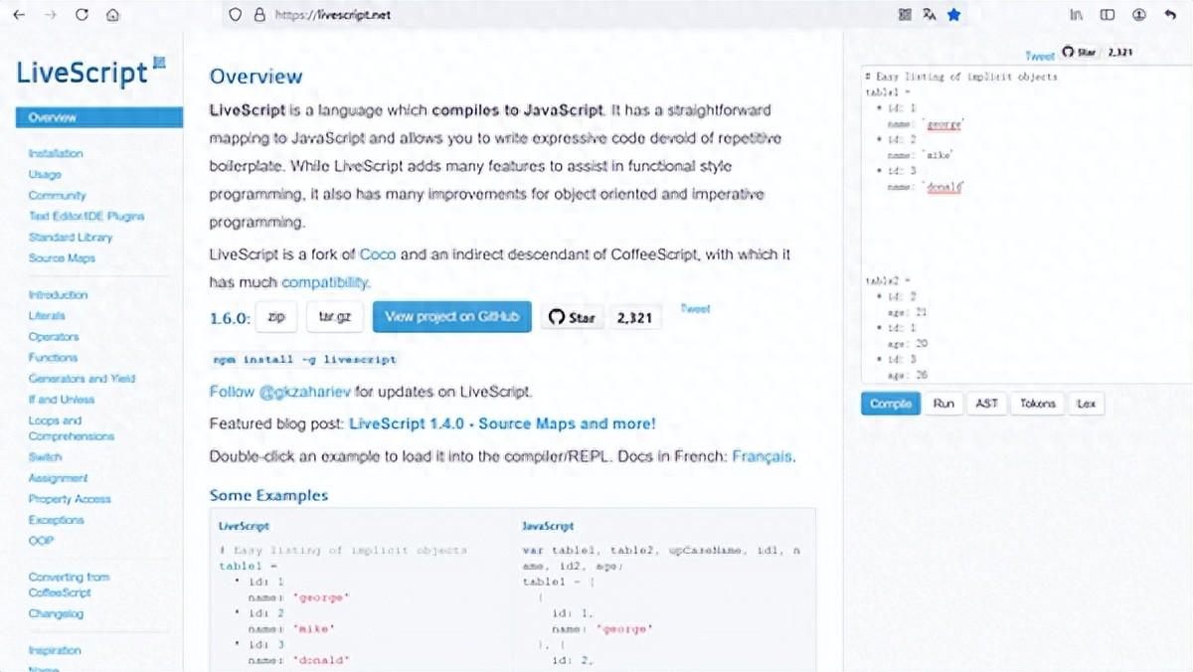This screenshot has height=672, width=1193.
Task: Go to Loops and Comprehensions
Action: click(72, 427)
